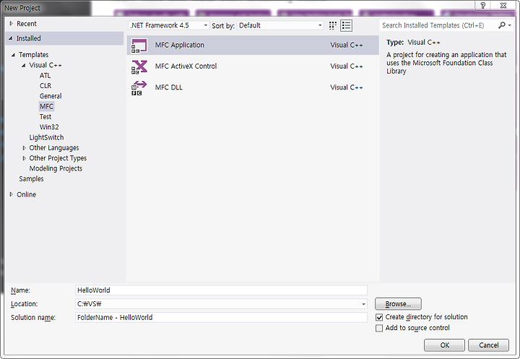
Task: Open the .NET Framework 4.5 dropdown
Action: (168, 25)
